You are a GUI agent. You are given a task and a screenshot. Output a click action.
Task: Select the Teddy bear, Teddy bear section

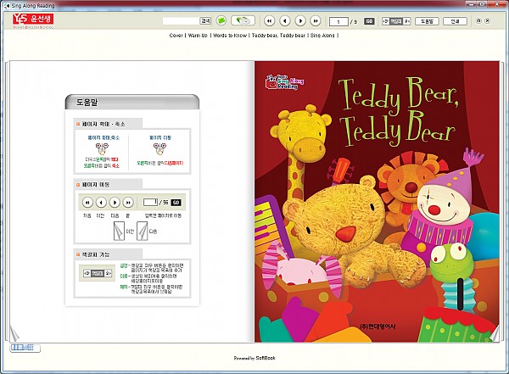click(x=278, y=36)
